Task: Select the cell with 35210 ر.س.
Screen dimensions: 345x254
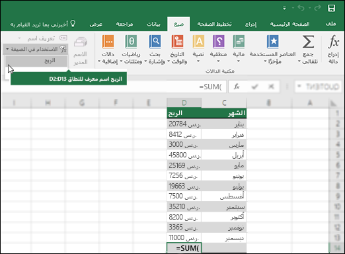Action: pos(184,207)
